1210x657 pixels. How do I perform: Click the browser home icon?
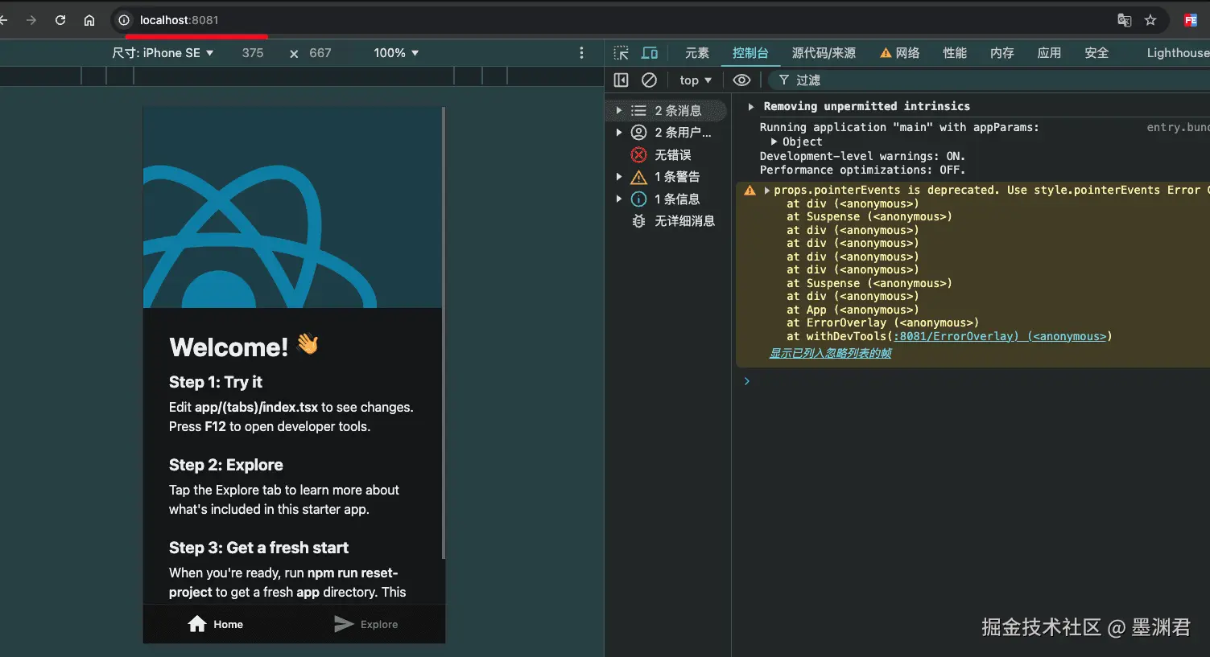[89, 20]
